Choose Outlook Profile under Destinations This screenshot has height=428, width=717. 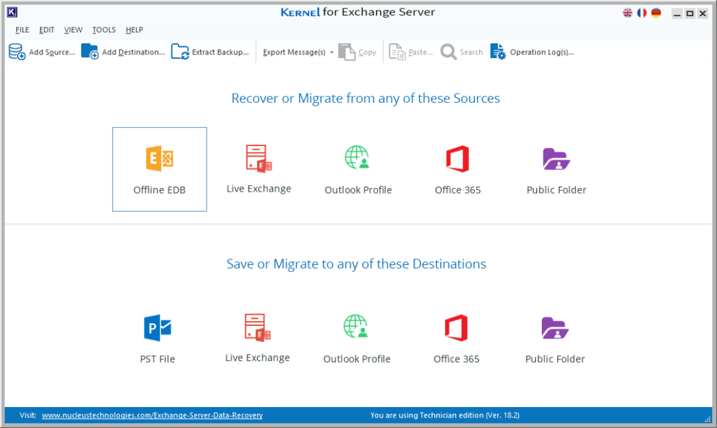point(356,338)
